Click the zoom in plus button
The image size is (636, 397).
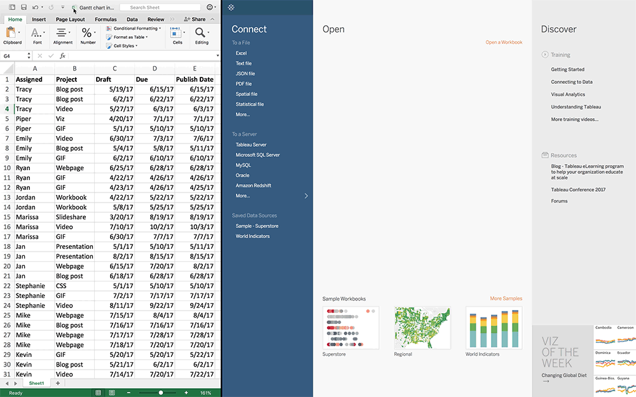(186, 393)
